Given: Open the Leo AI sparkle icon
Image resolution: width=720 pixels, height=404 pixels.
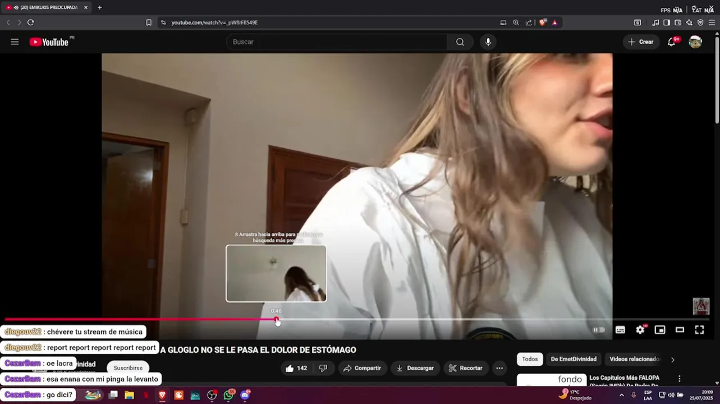Looking at the screenshot, I should 689,22.
